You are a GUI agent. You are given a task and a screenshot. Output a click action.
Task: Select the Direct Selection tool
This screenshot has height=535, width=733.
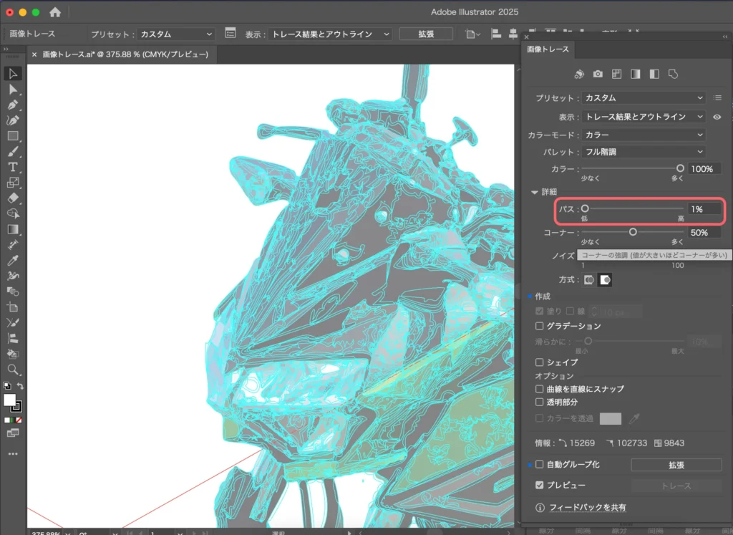point(13,90)
